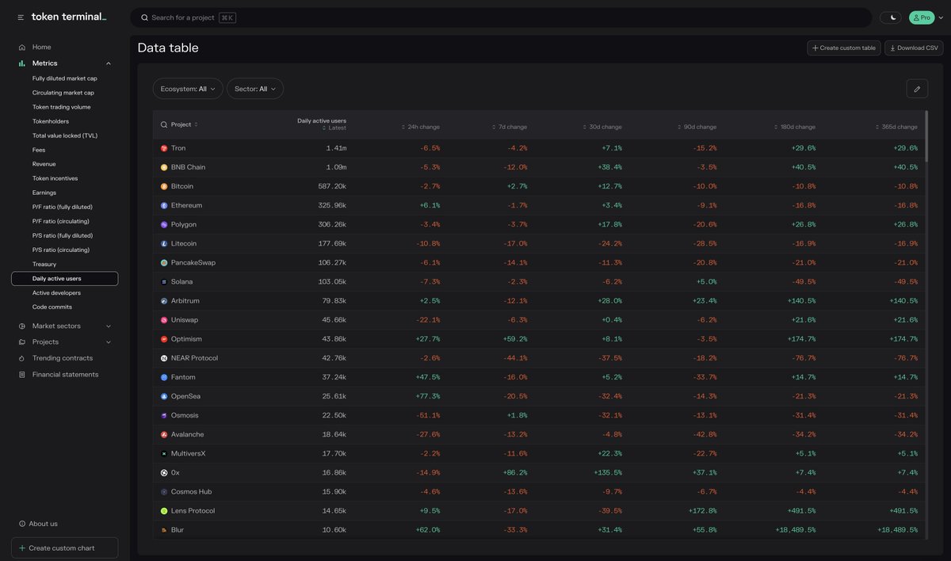Click the Fantom project icon

tap(164, 377)
